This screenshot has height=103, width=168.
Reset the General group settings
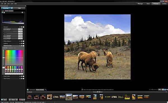[20, 27]
